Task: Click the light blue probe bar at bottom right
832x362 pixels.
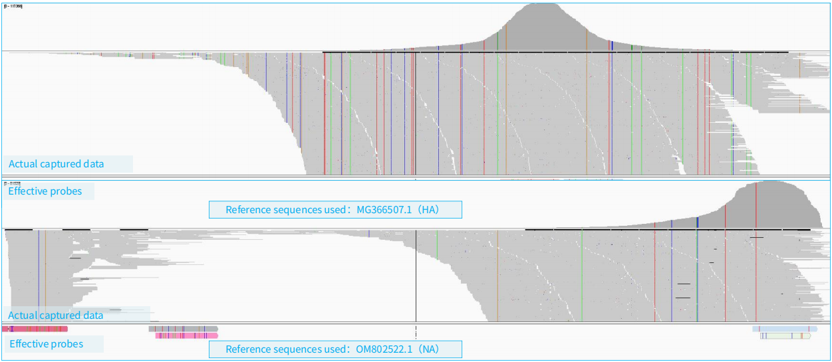Action: pyautogui.click(x=785, y=329)
